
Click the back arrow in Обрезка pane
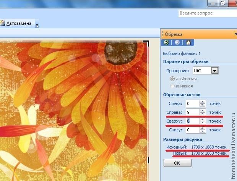[x=166, y=42]
